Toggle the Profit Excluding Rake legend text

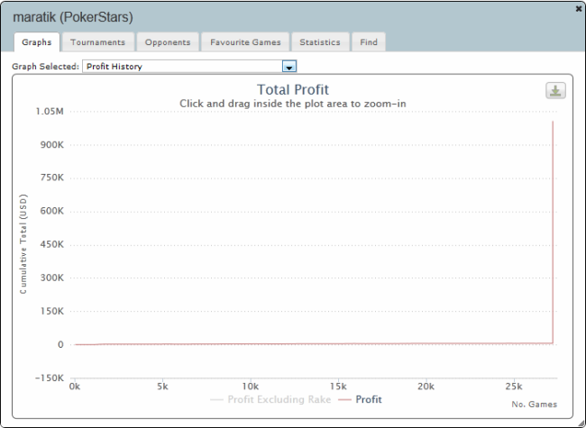(x=279, y=399)
